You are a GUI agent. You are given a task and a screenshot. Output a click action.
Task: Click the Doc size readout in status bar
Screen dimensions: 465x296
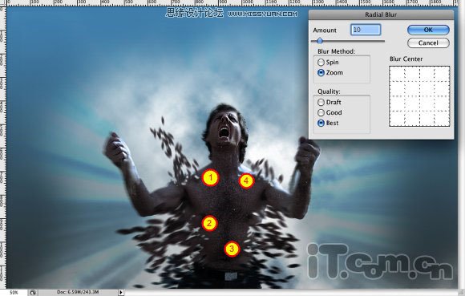coord(78,292)
